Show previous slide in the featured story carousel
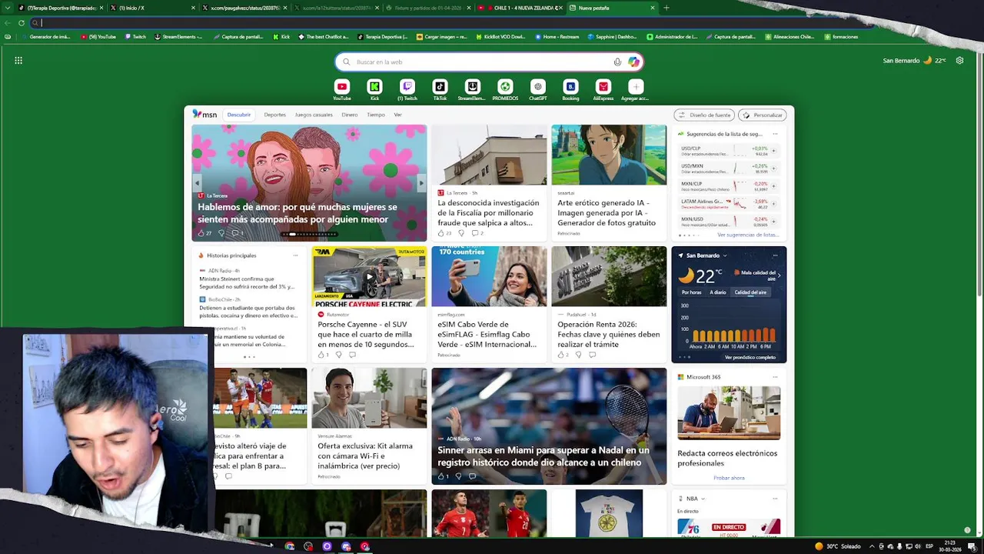984x554 pixels. click(197, 183)
